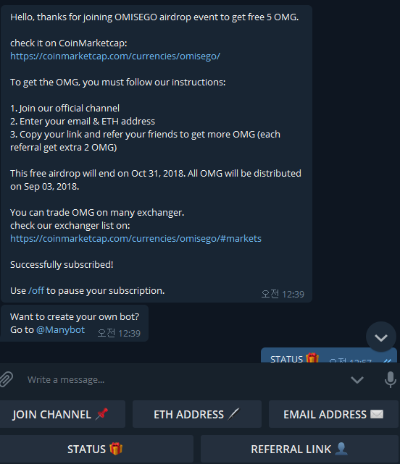The image size is (400, 464).
Task: Click the microphone voice message icon
Action: pos(391,379)
